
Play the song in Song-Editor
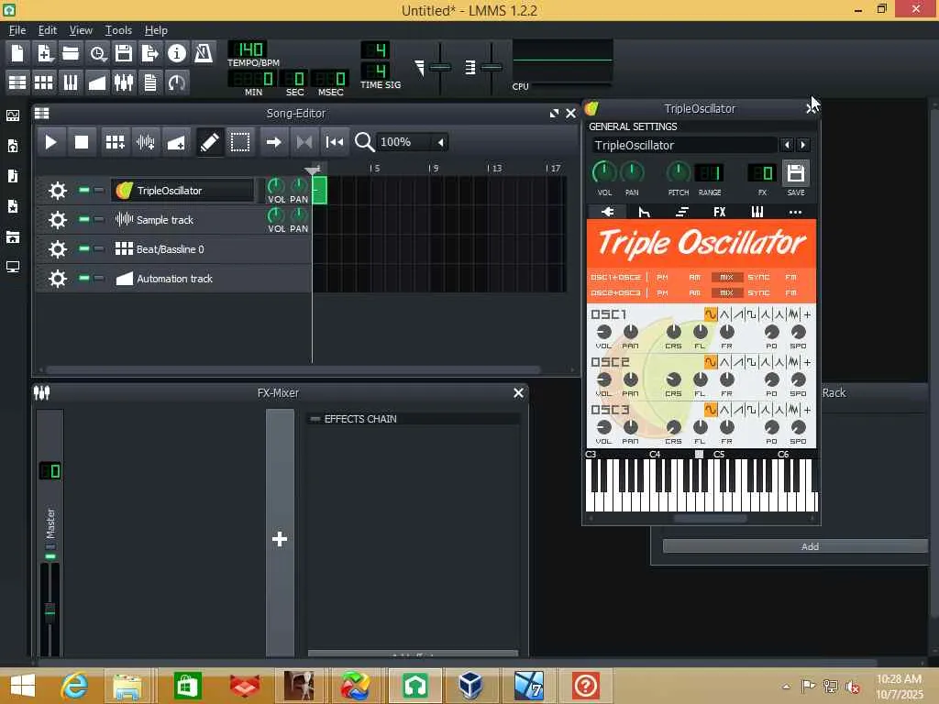pos(51,142)
